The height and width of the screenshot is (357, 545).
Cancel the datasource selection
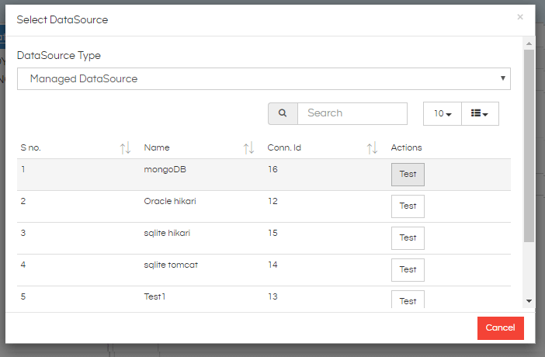click(x=501, y=328)
